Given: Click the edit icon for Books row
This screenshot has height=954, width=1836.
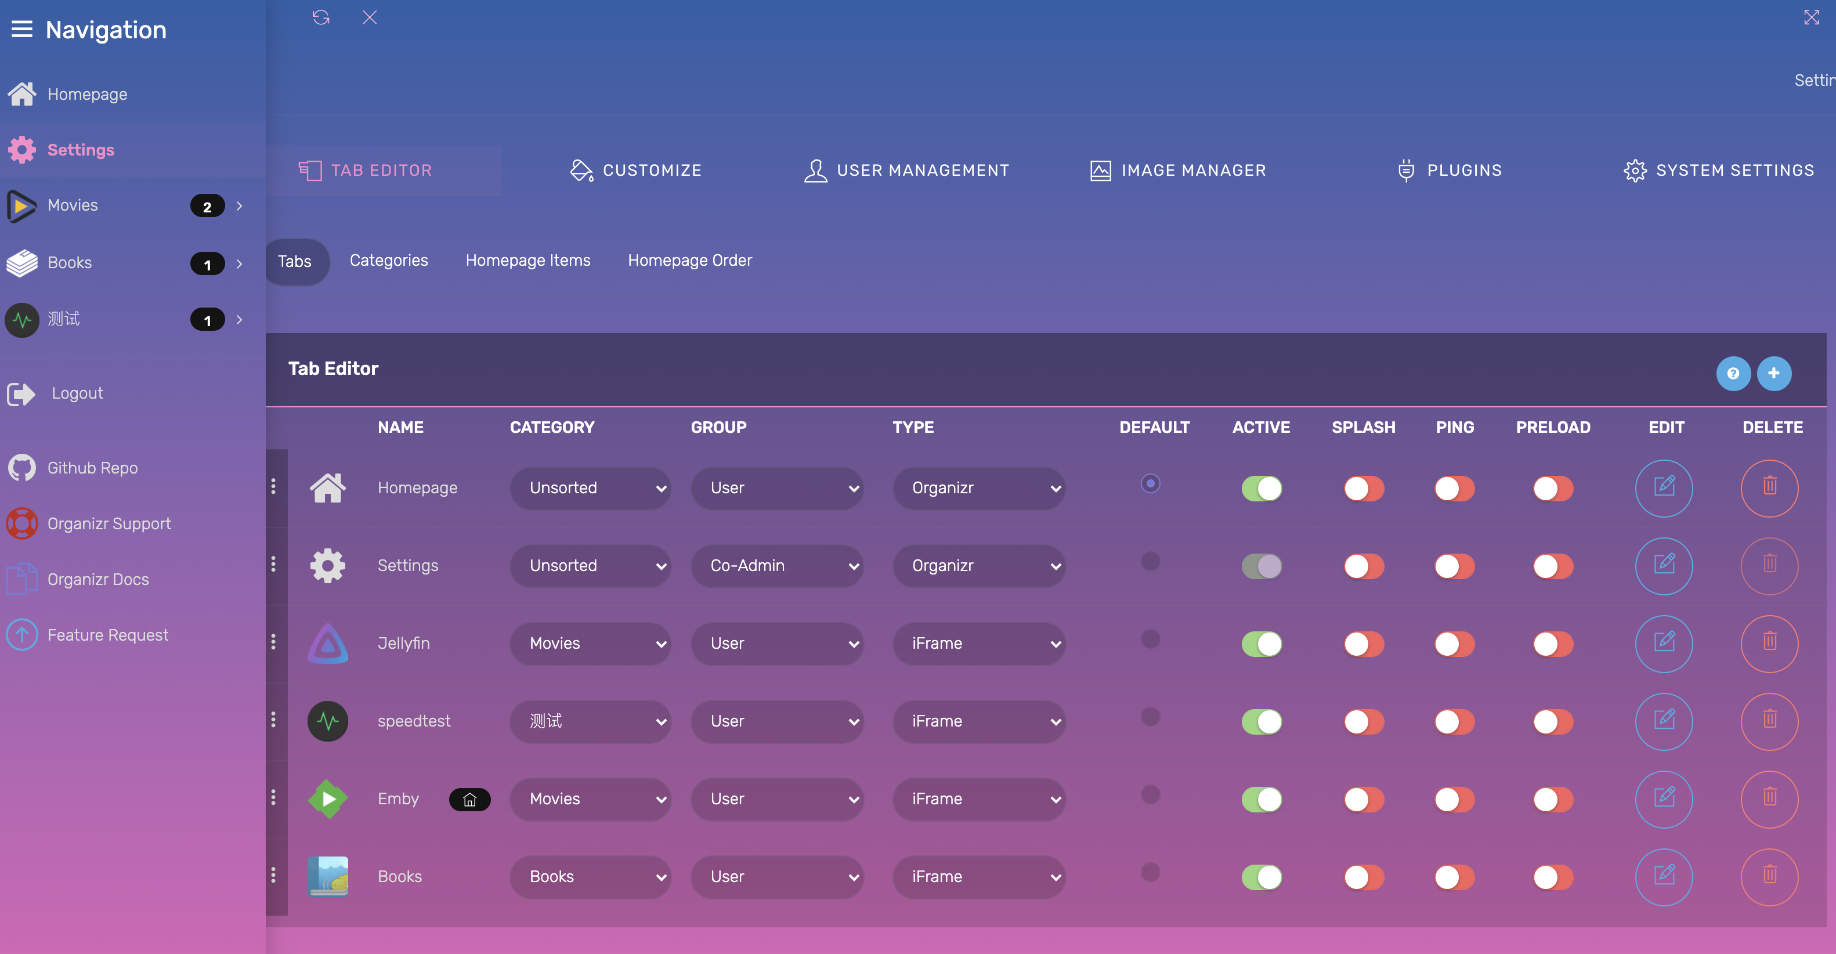Looking at the screenshot, I should (1664, 876).
